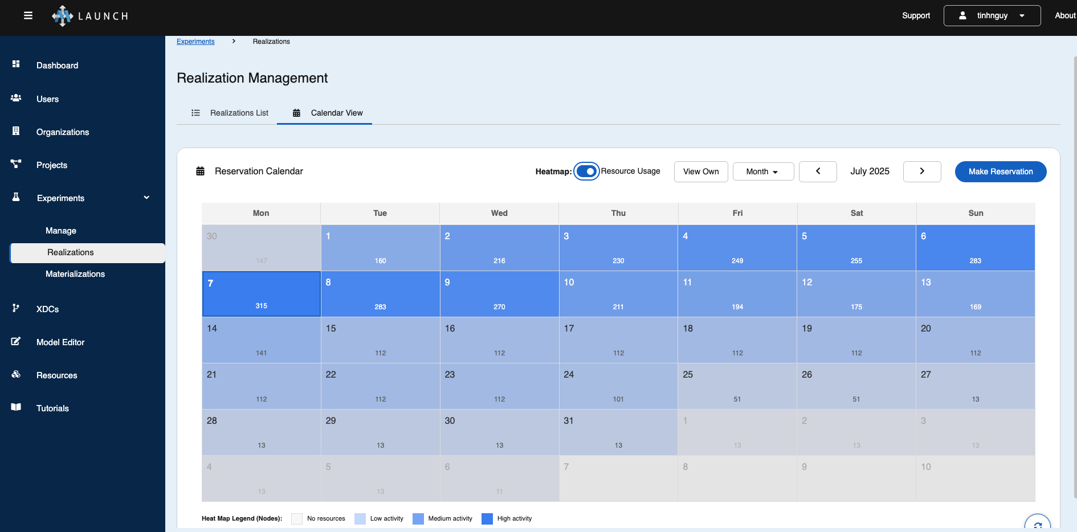Click the Organizations building icon
The width and height of the screenshot is (1077, 532).
click(16, 131)
